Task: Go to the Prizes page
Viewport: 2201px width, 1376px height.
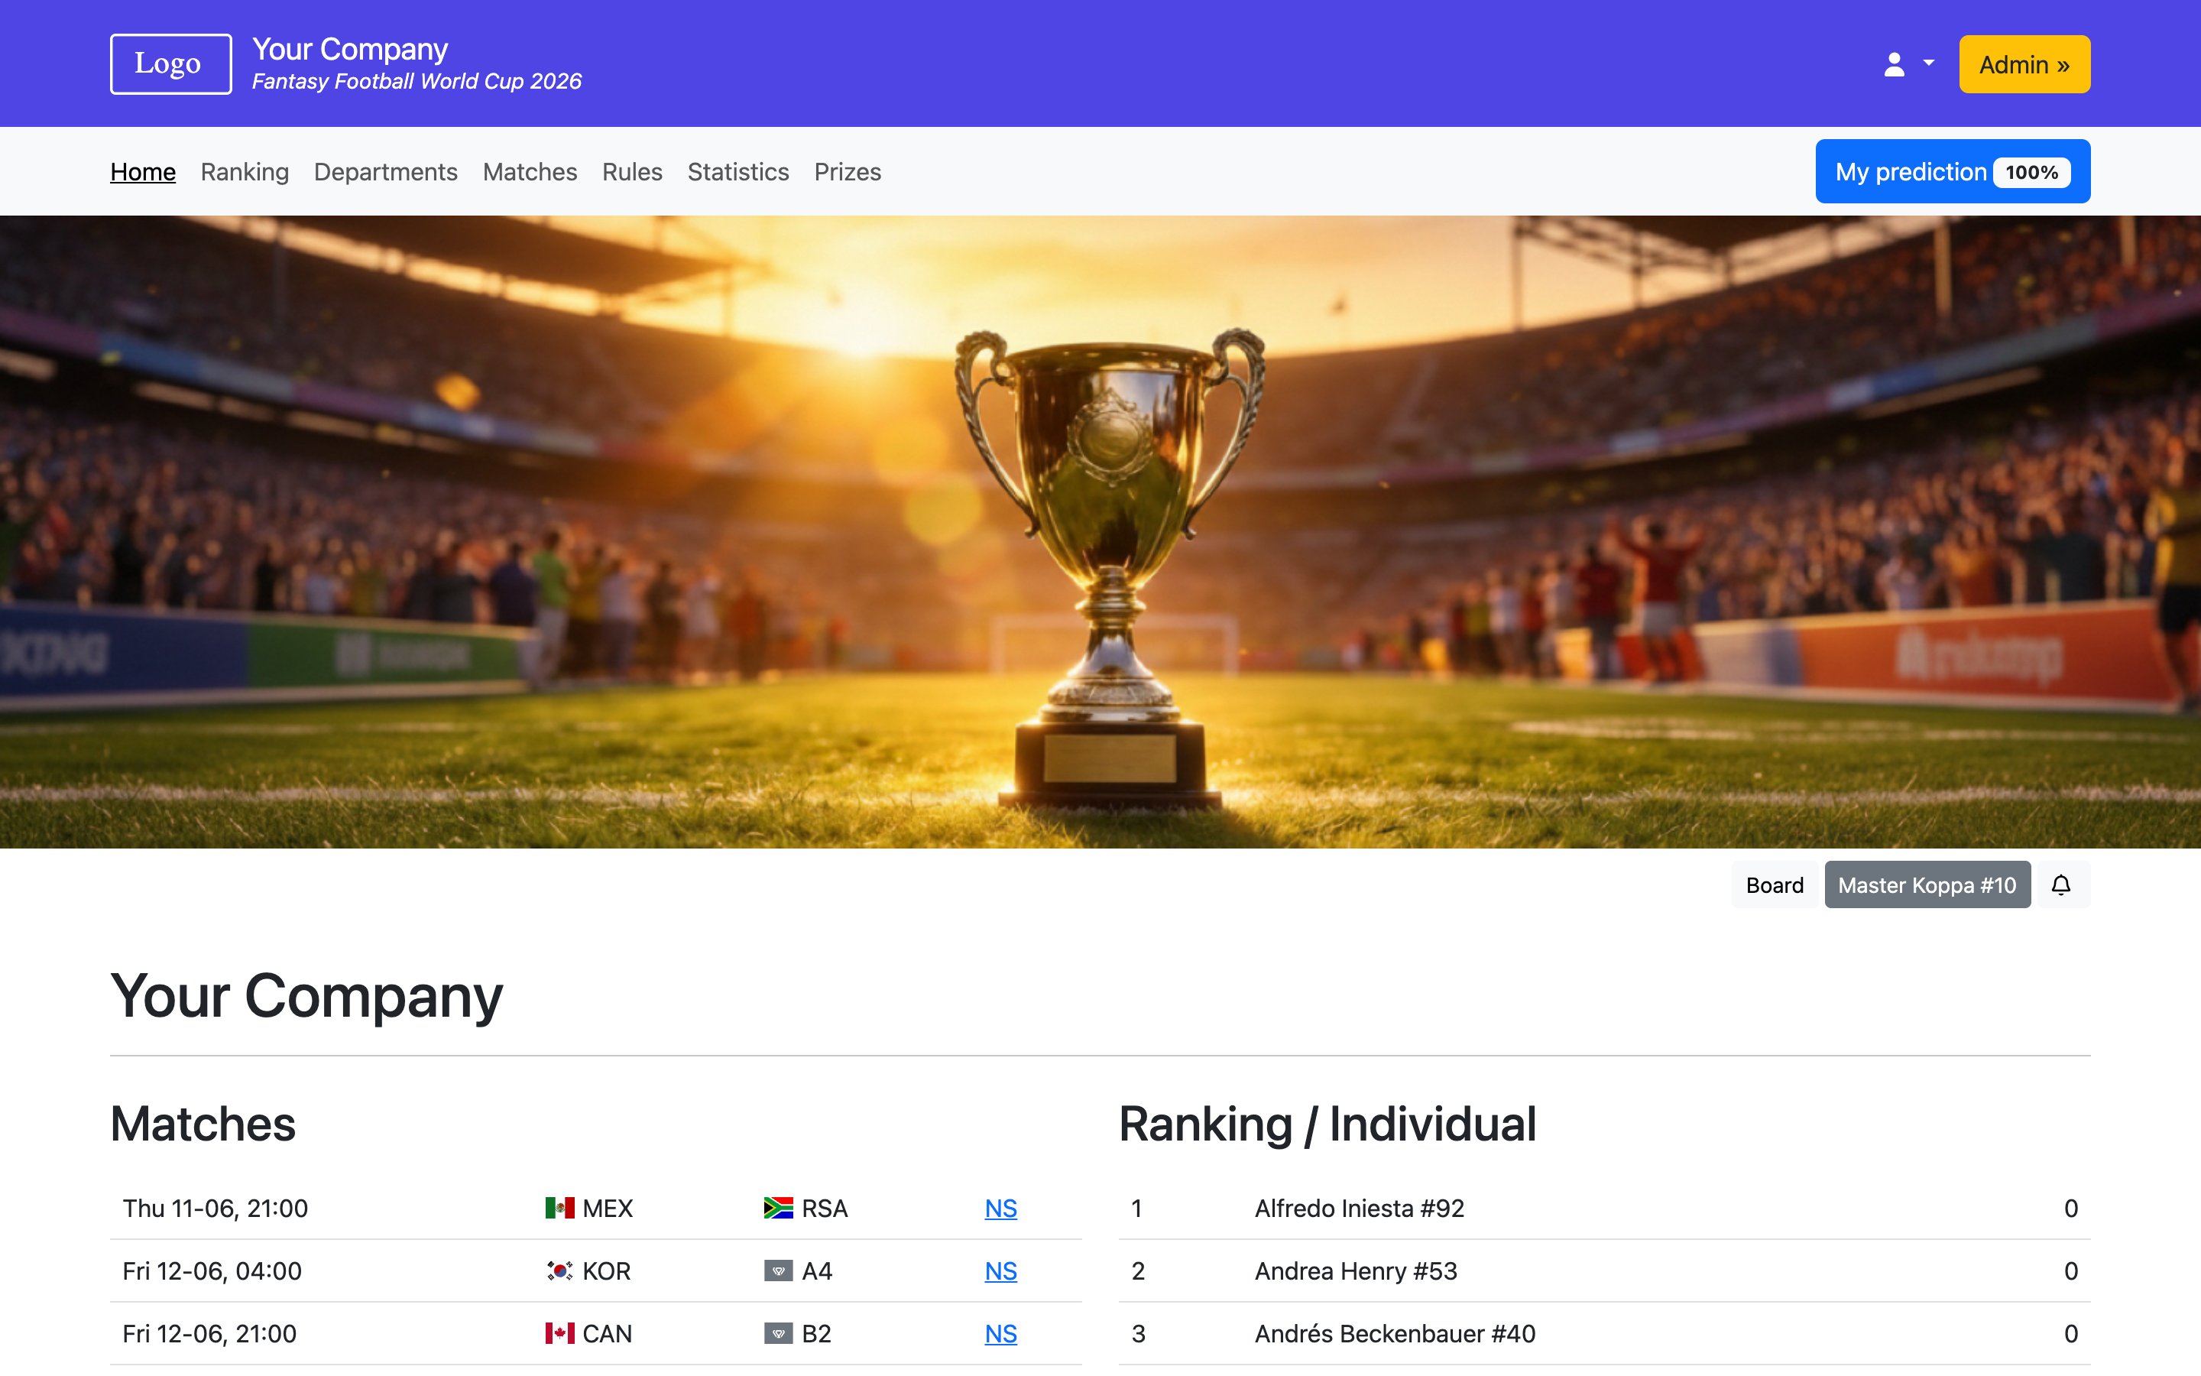Action: 847,171
